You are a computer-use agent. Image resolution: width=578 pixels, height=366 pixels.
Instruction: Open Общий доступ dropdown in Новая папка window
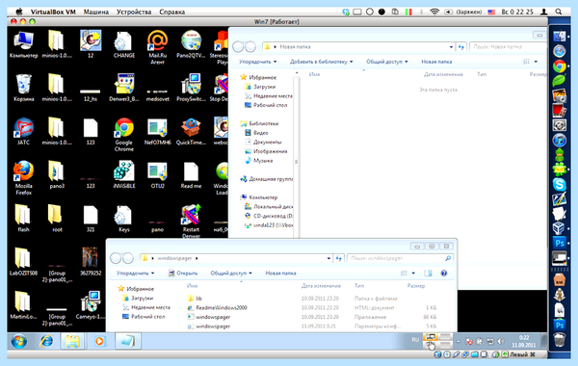pyautogui.click(x=386, y=62)
